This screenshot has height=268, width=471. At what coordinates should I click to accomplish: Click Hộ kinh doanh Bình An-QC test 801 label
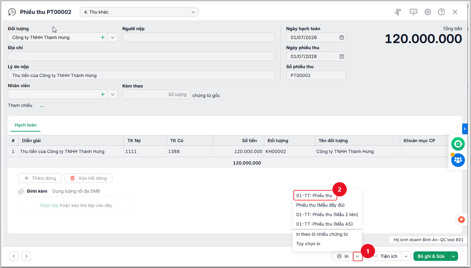coord(428,240)
